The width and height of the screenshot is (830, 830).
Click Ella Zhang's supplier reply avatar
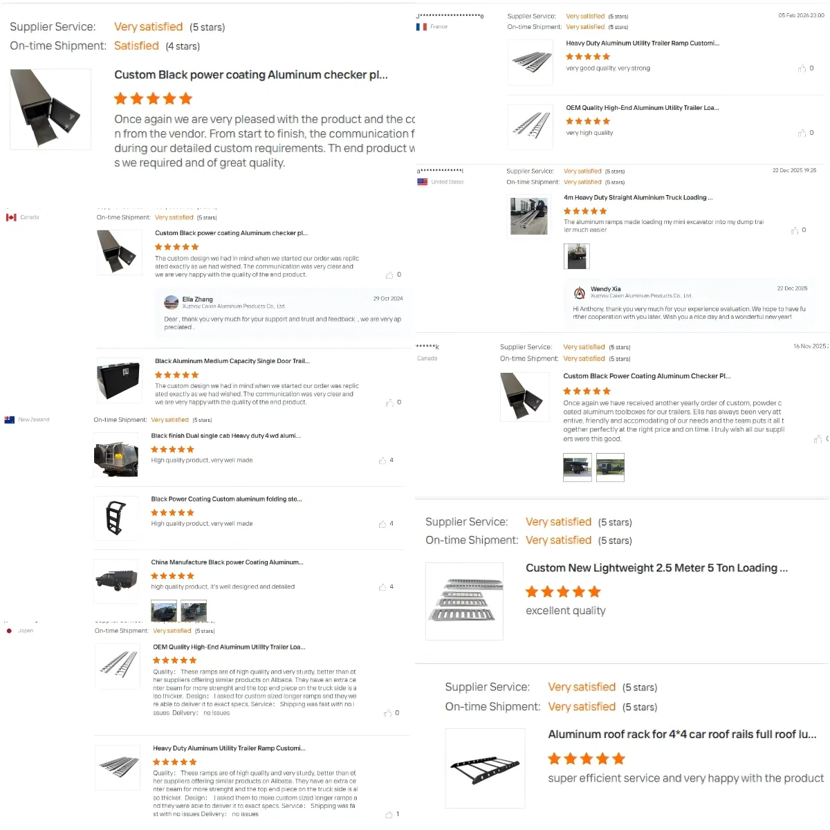click(171, 302)
